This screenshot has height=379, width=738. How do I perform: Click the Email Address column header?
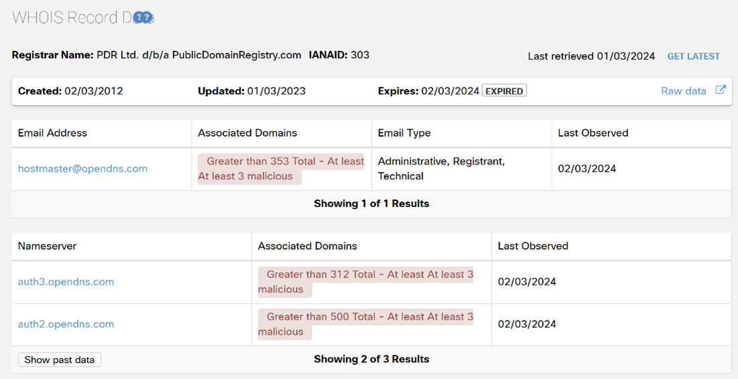click(52, 133)
